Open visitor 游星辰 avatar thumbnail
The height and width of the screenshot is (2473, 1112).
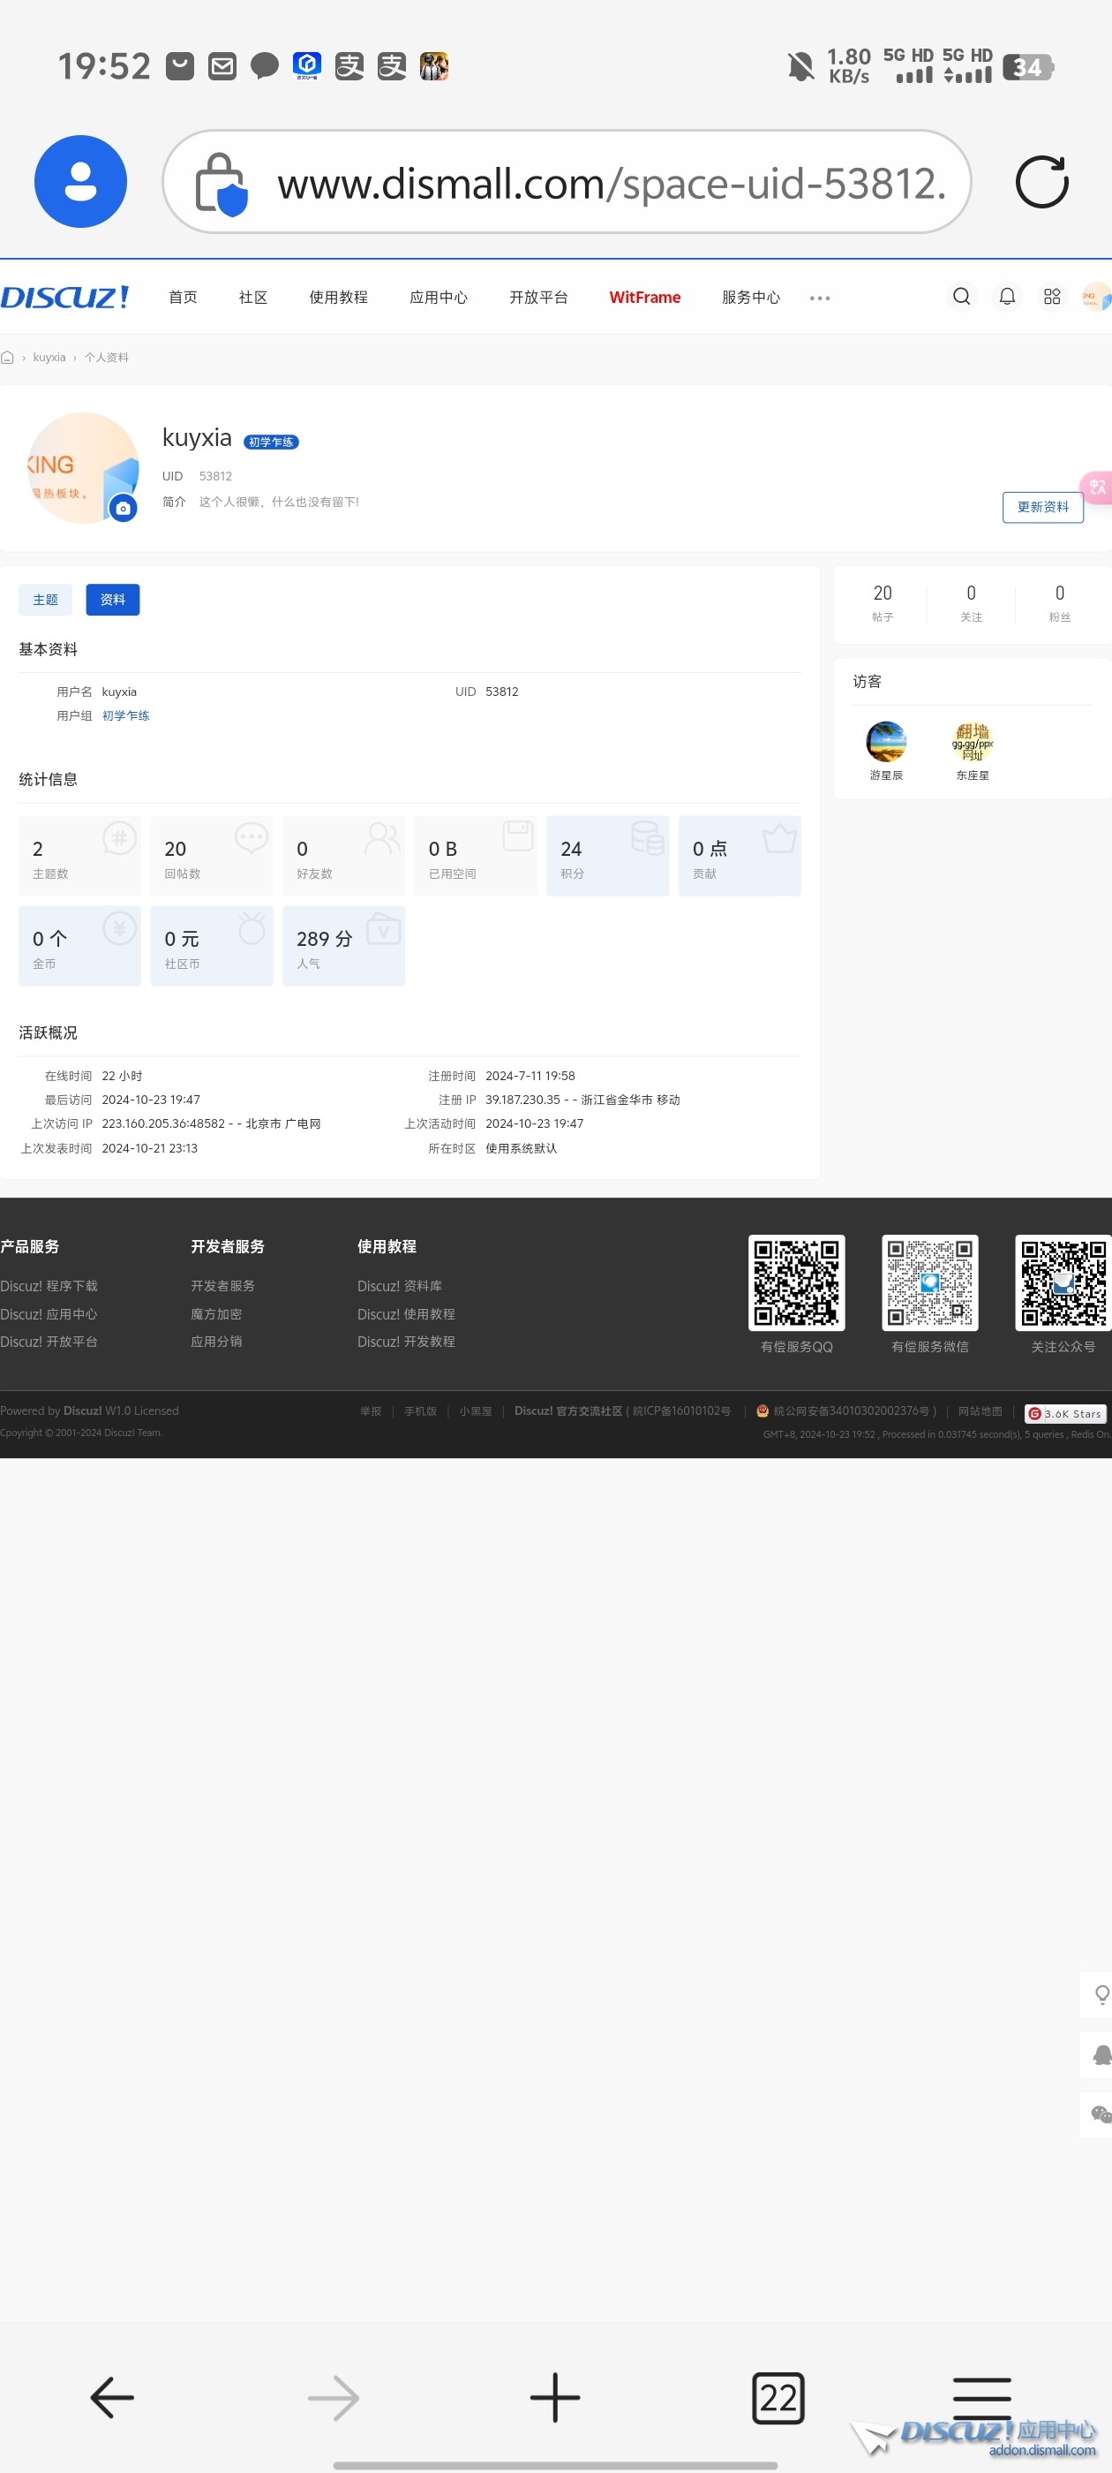(885, 741)
